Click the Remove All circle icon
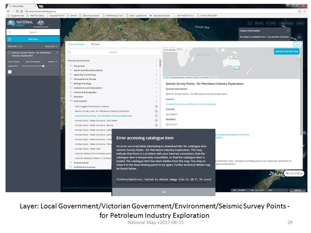The image size is (311, 233). point(56,46)
